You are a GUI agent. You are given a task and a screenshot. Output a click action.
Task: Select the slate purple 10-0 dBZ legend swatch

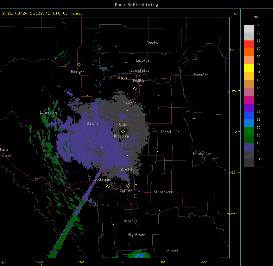[249, 147]
